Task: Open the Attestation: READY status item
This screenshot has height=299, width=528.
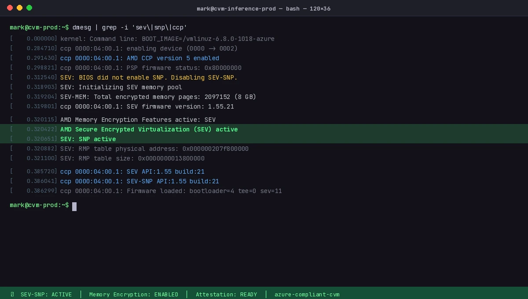Action: click(227, 295)
